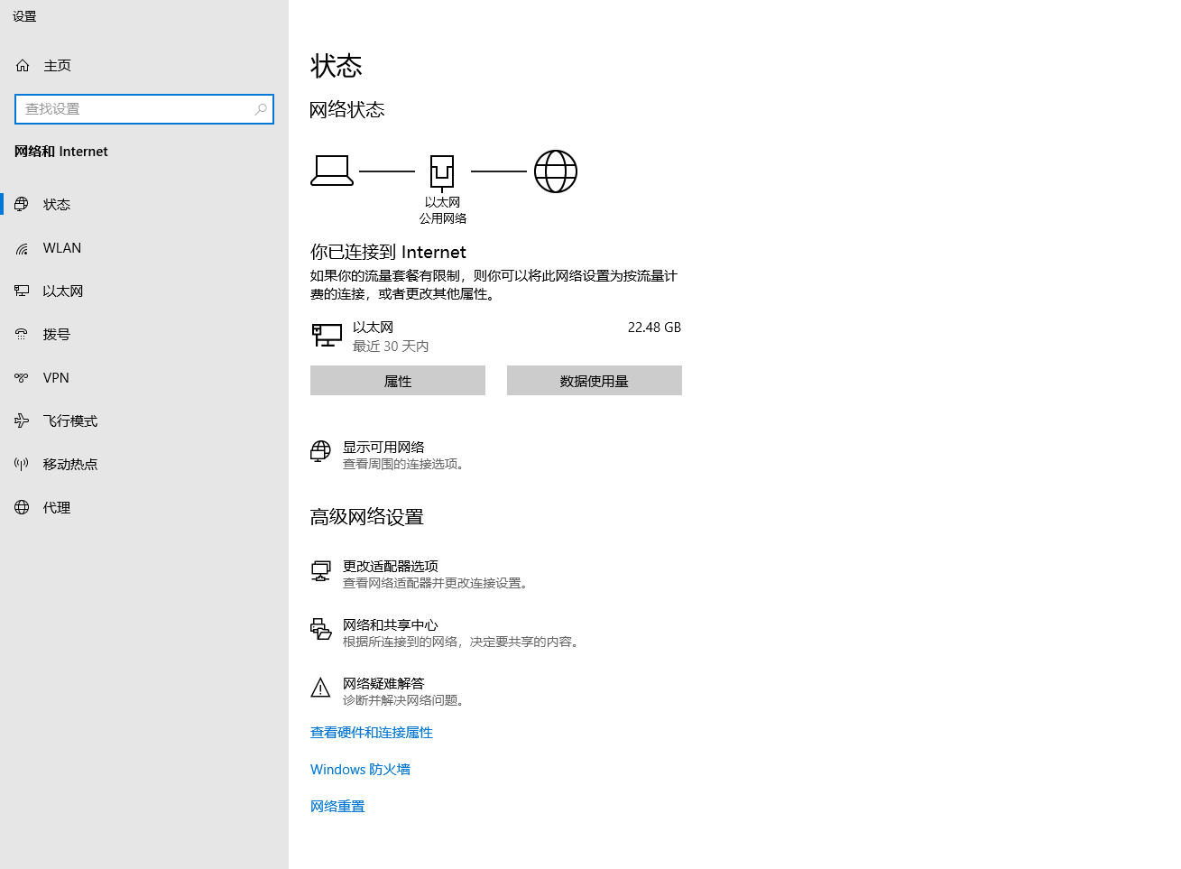Click the VPN icon in sidebar
This screenshot has width=1181, height=869.
[22, 378]
